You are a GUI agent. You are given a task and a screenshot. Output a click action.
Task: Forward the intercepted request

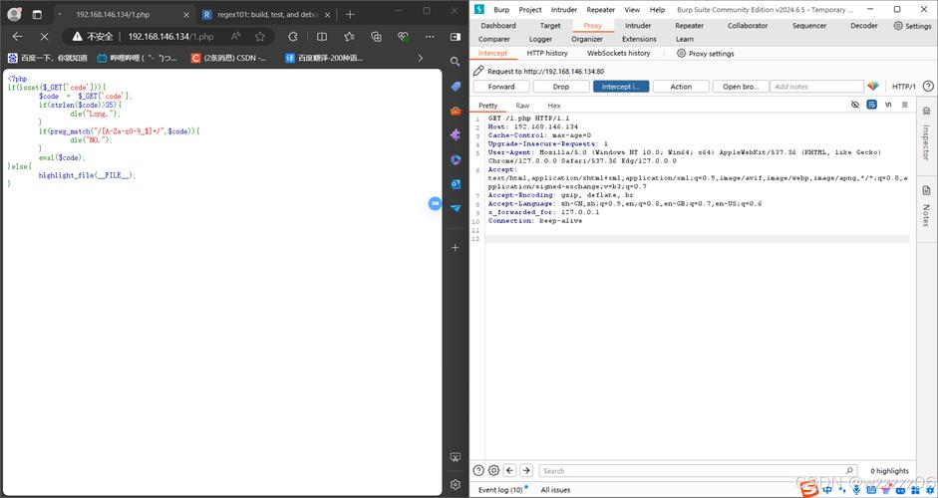[x=501, y=87]
